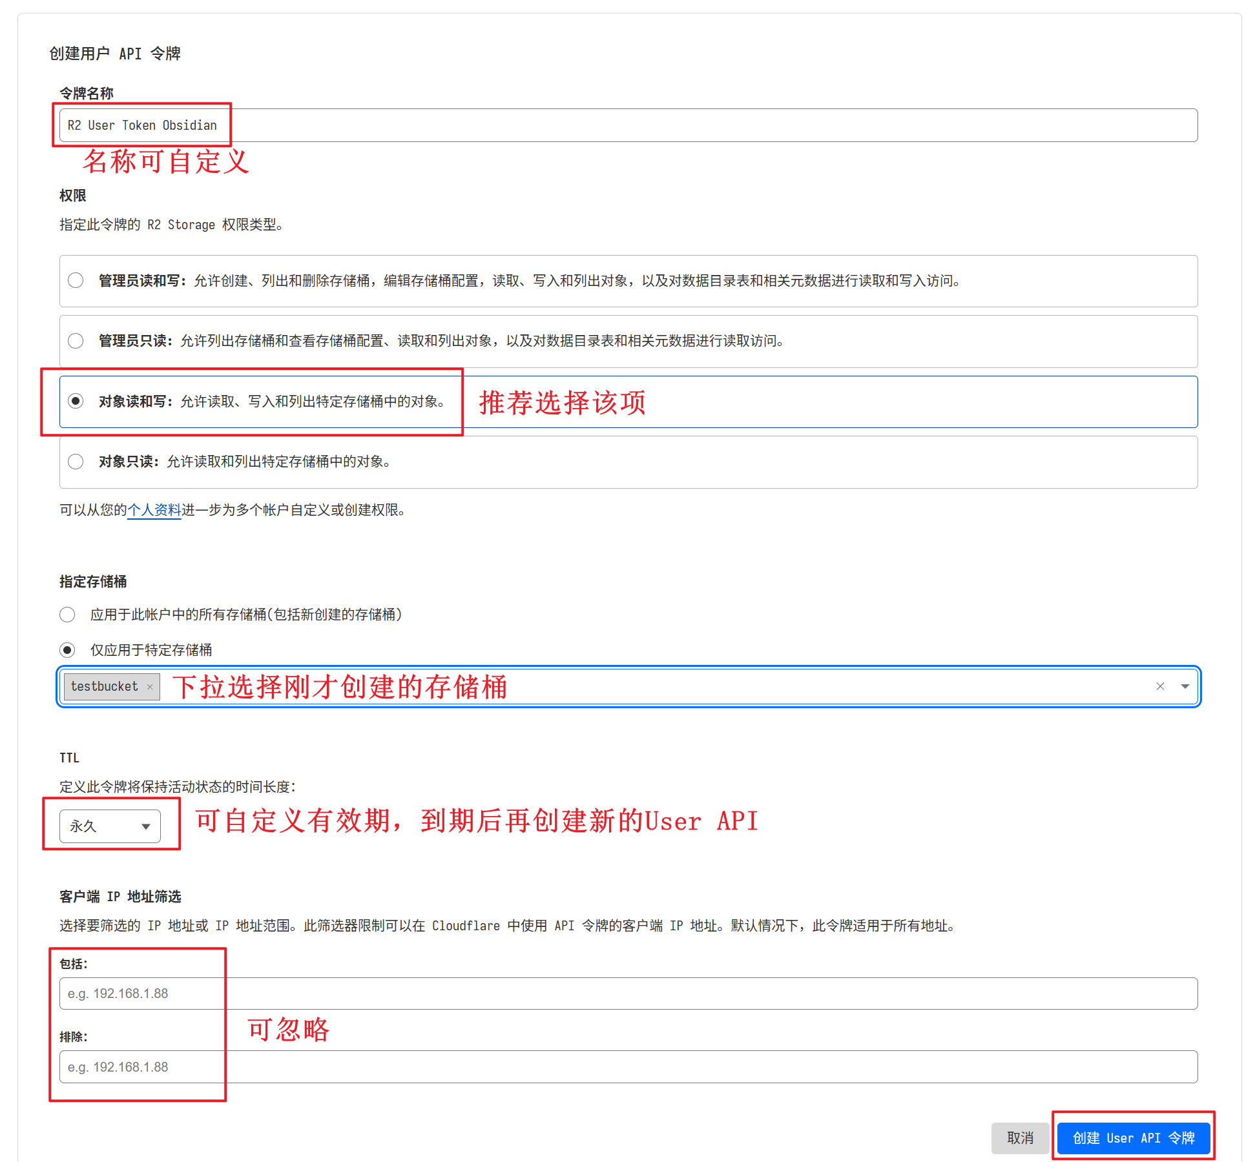Remove testbucket tag with its x icon
The width and height of the screenshot is (1255, 1162).
coord(150,687)
